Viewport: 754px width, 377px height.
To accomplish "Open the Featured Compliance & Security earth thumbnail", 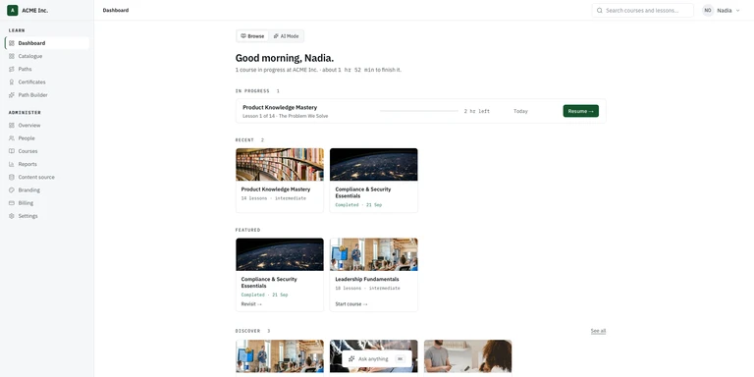I will 280,254.
